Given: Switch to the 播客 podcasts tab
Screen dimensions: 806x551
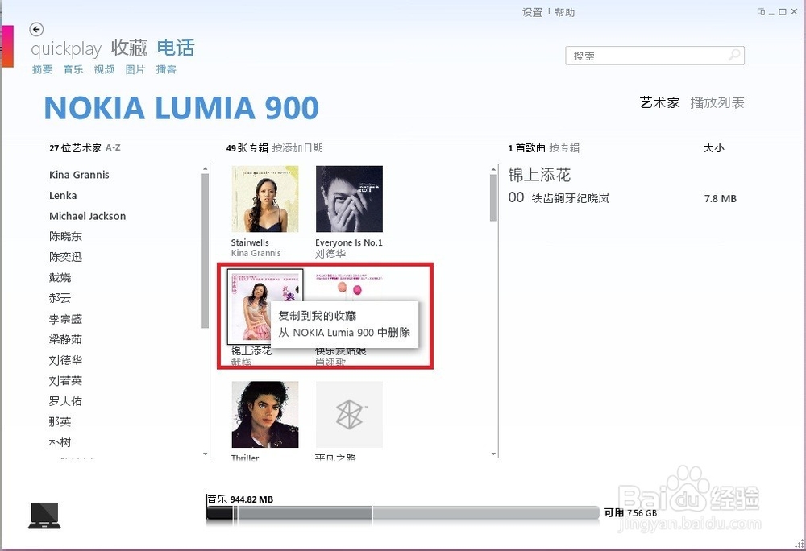Looking at the screenshot, I should [166, 69].
